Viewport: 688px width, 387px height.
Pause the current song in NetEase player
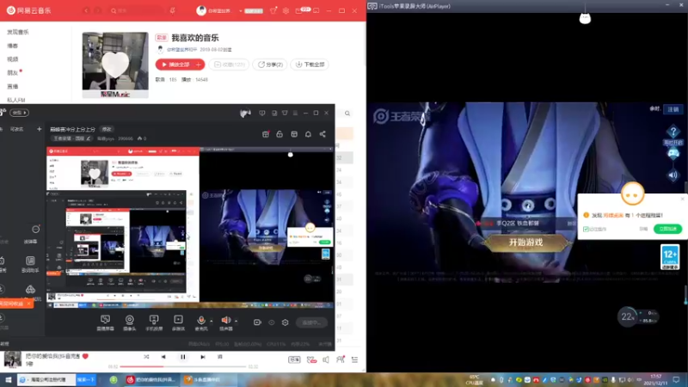coord(183,357)
